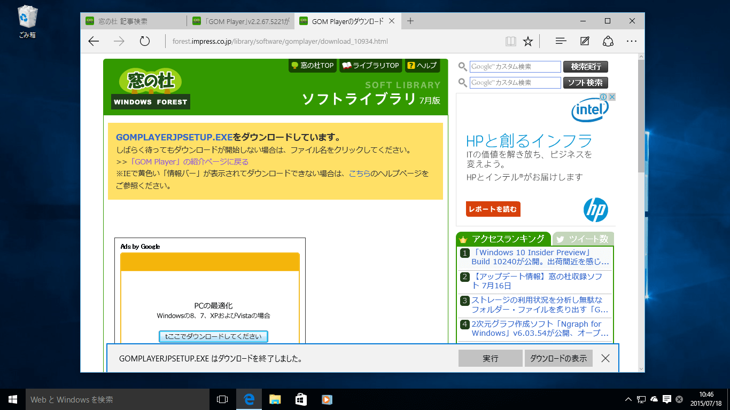Open the Edge Hub icon

tap(561, 41)
